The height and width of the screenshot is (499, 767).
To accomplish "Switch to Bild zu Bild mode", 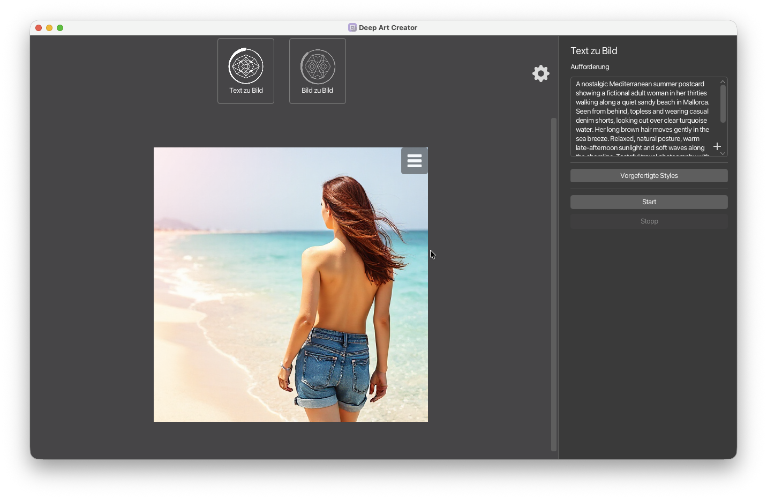I will (318, 71).
